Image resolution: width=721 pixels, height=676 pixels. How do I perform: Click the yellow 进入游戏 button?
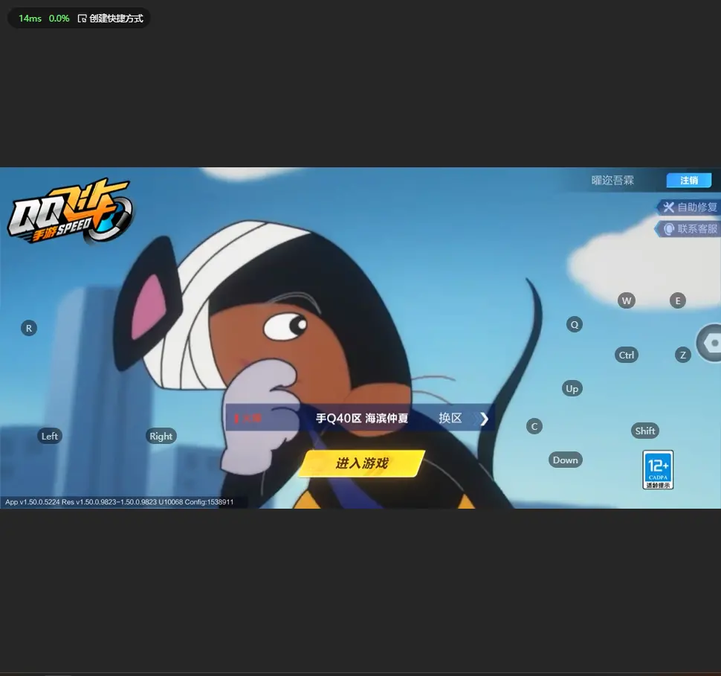pyautogui.click(x=361, y=463)
